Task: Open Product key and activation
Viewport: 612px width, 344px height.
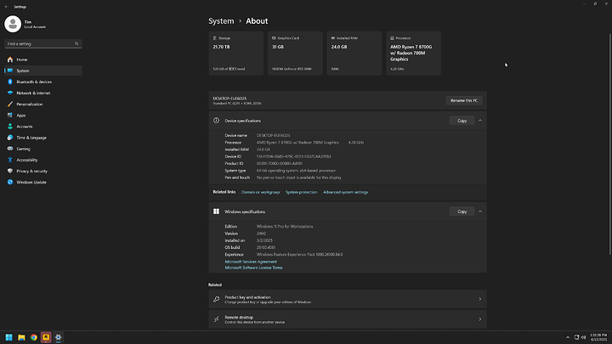Action: [348, 300]
